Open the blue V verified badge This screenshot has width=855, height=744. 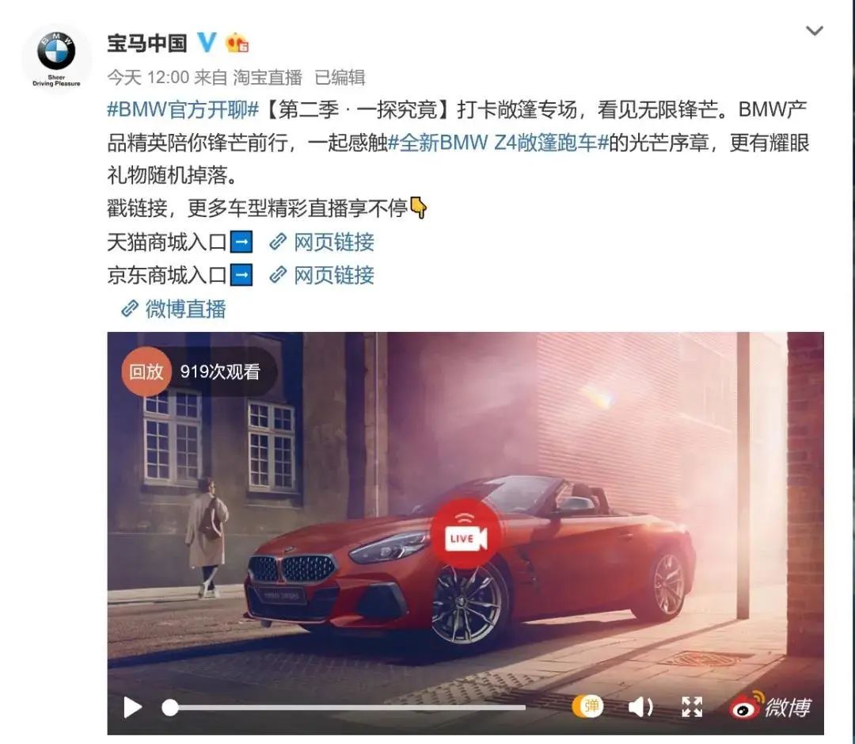click(x=207, y=42)
